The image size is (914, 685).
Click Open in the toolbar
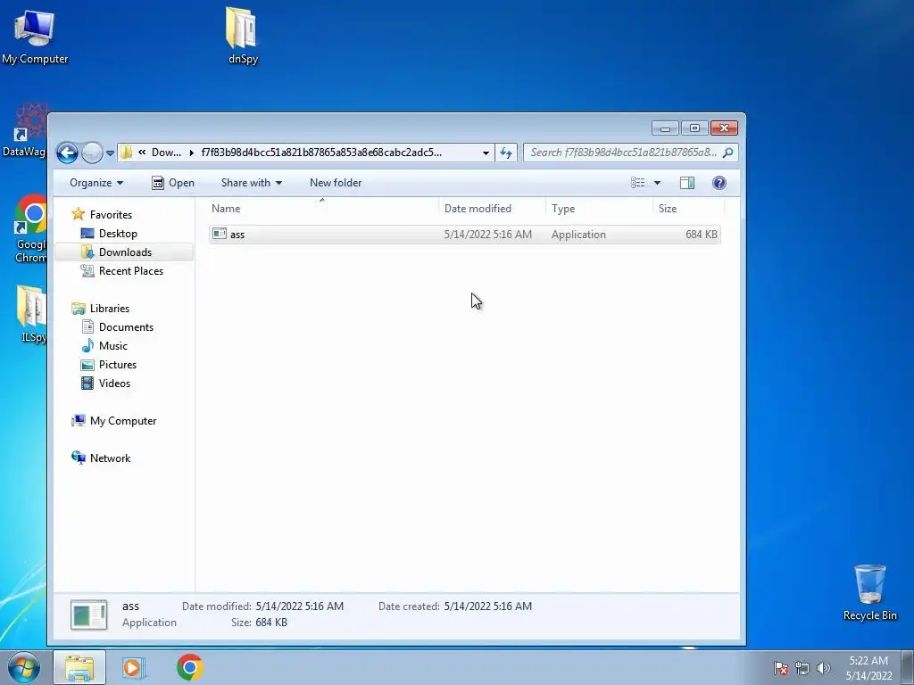(x=173, y=183)
